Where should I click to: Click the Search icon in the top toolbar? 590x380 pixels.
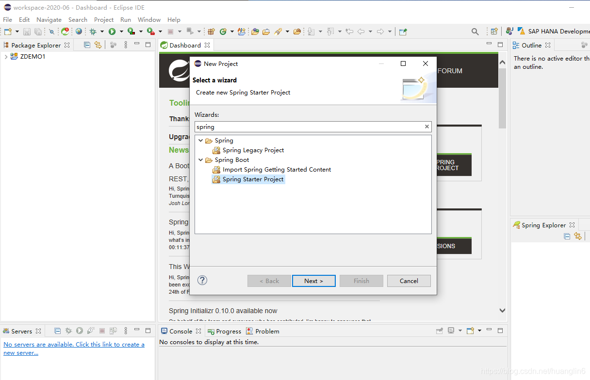pos(475,31)
